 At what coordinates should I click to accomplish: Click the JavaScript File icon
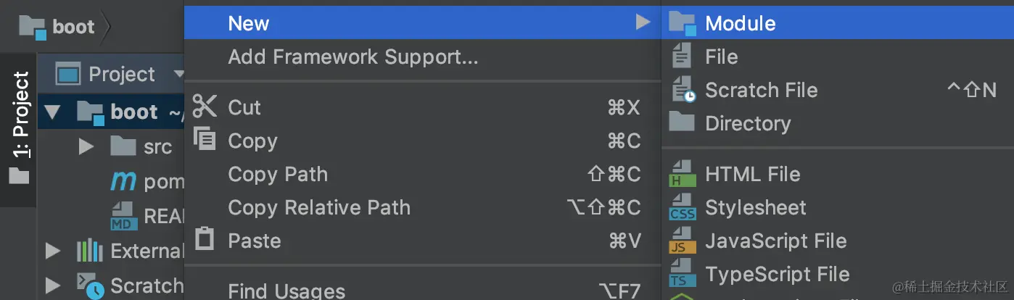[x=682, y=241]
